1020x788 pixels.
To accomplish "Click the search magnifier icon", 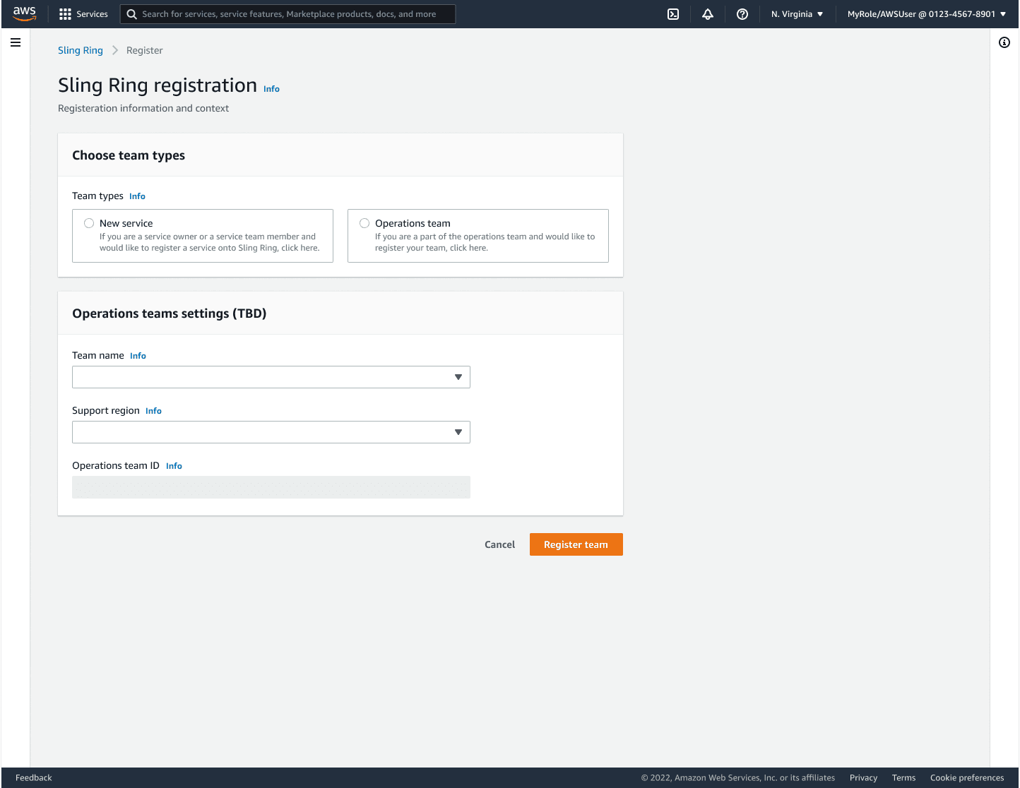I will 131,14.
